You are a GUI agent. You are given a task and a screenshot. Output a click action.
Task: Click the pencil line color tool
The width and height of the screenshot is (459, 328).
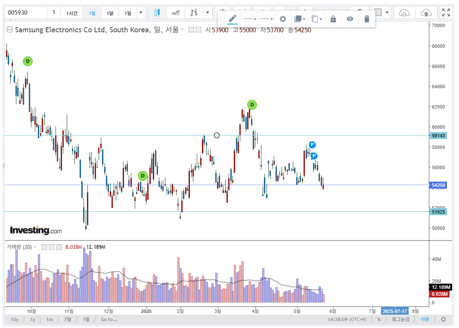point(233,19)
